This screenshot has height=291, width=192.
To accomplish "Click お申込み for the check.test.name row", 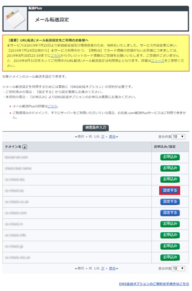I will click(x=170, y=168).
